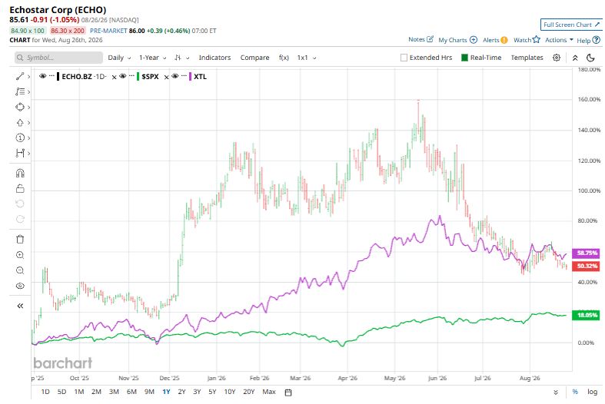
Task: Switch to dark mode moon icon
Action: pyautogui.click(x=590, y=58)
